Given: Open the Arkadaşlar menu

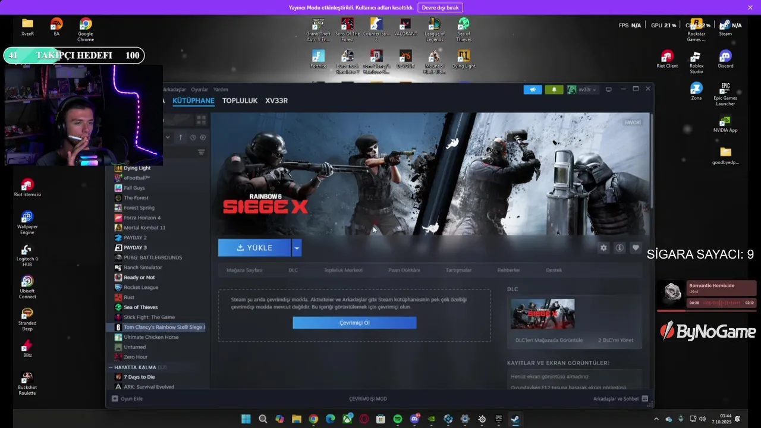Looking at the screenshot, I should tap(174, 90).
